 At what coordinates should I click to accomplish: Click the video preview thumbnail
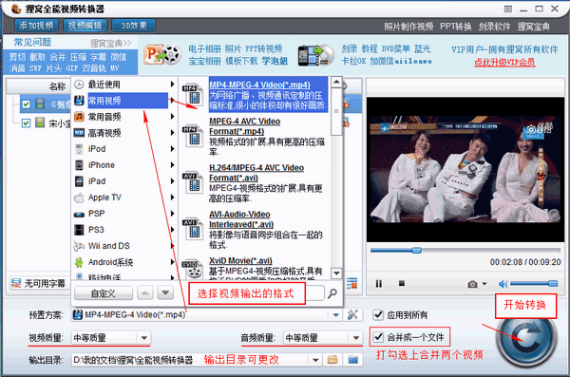click(x=465, y=169)
